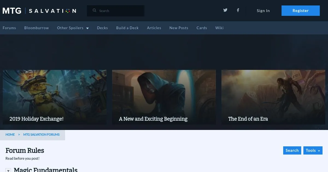This screenshot has height=172, width=328.
Task: Open the Cards menu item
Action: [x=202, y=28]
